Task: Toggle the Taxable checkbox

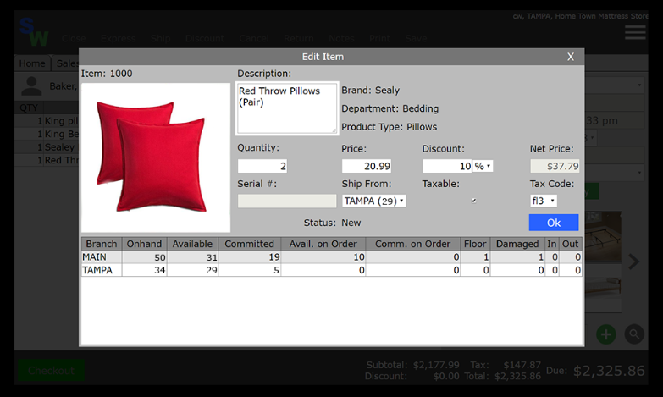Action: (x=474, y=201)
